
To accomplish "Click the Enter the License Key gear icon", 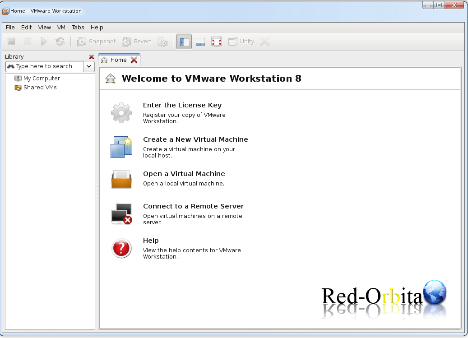I will tap(121, 113).
